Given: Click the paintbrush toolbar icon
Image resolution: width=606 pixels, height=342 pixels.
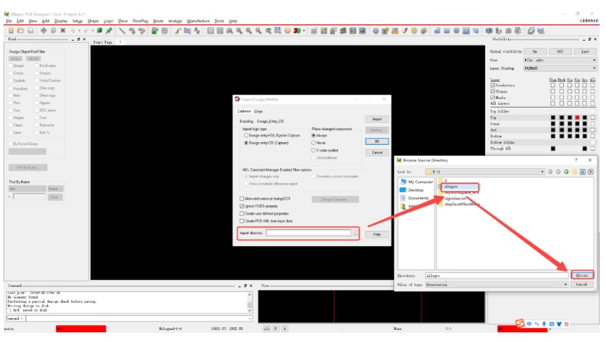Looking at the screenshot, I should [x=404, y=30].
